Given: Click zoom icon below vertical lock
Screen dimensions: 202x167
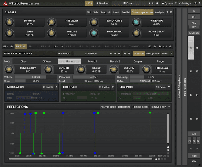Looking at the screenshot, I should tap(168, 150).
